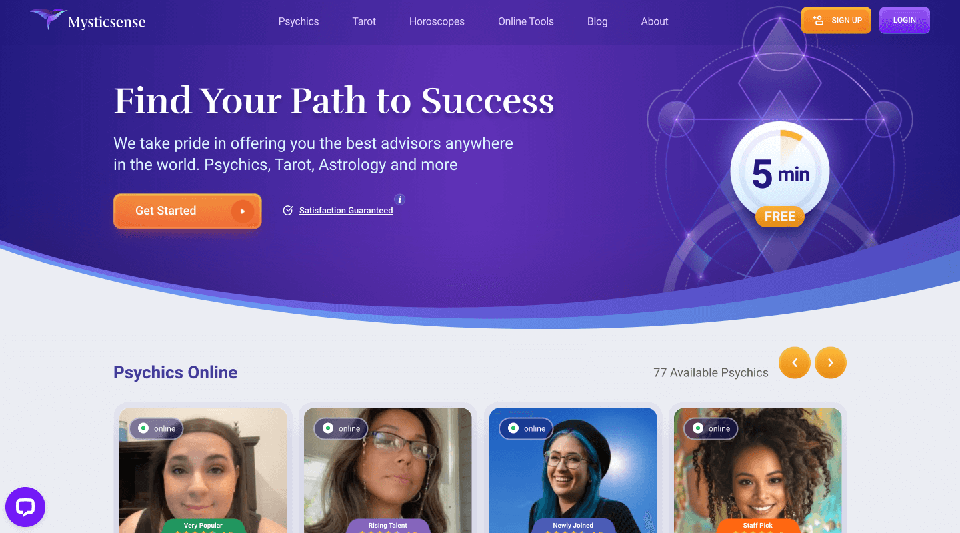Click the SIGN UP button
Screen dimensions: 960x533
836,20
